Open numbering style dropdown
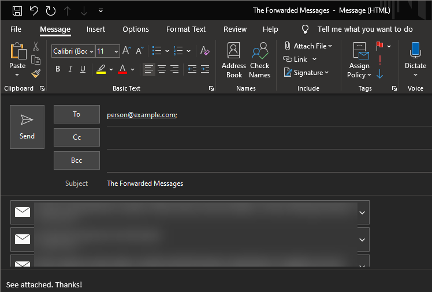432x292 pixels. pyautogui.click(x=188, y=51)
